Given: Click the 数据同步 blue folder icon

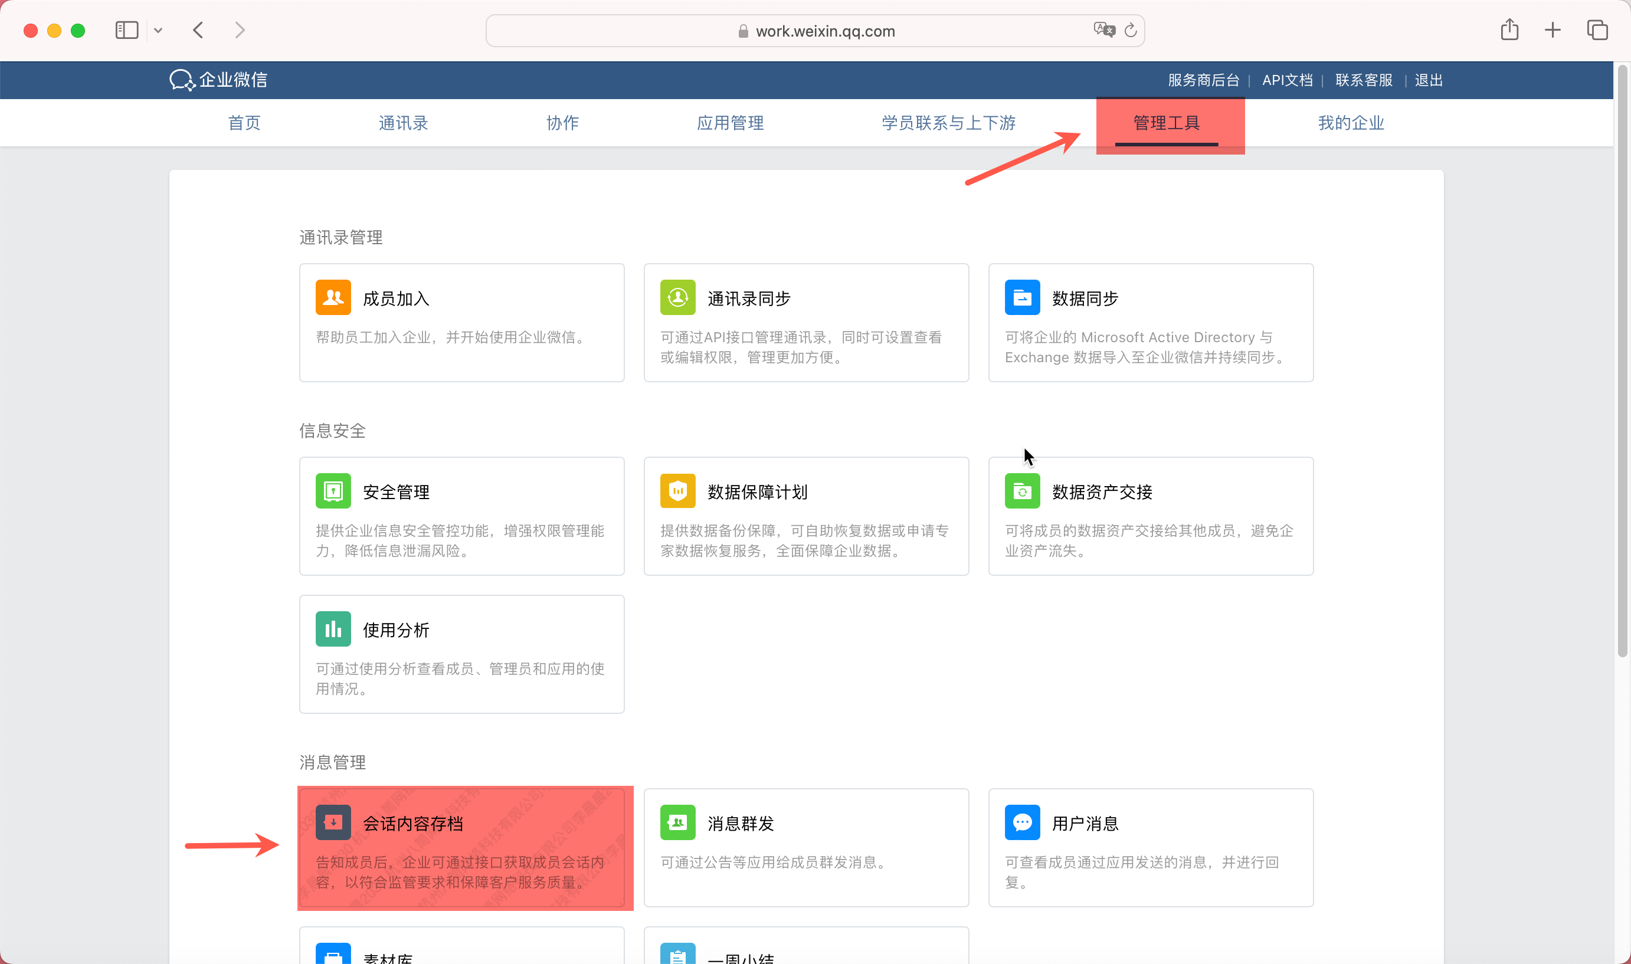Looking at the screenshot, I should [x=1023, y=297].
